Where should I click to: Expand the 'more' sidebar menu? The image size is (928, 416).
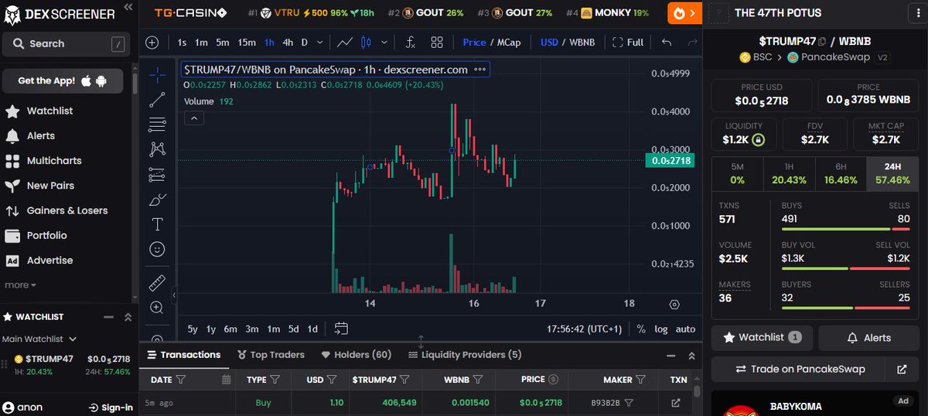pyautogui.click(x=21, y=285)
